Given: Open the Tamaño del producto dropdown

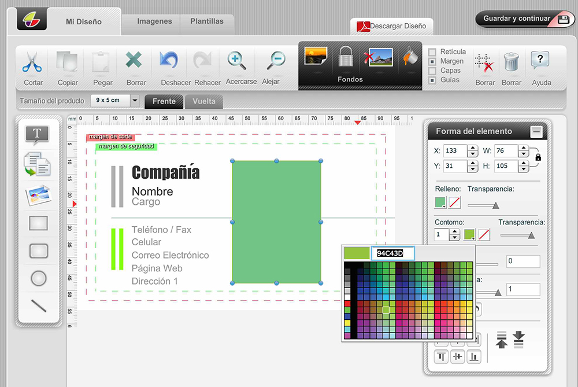Looking at the screenshot, I should coord(135,101).
